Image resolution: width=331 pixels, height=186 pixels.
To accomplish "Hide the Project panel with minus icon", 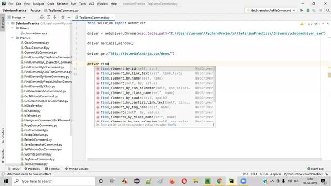I will (69, 17).
